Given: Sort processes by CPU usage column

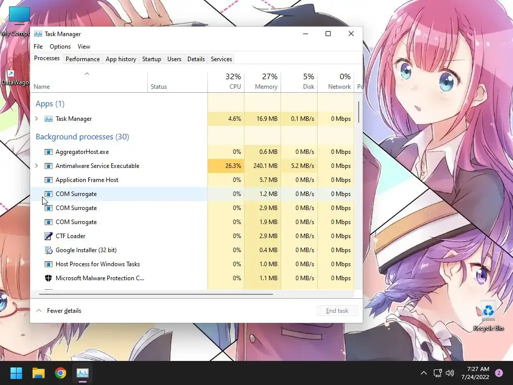Looking at the screenshot, I should coord(226,82).
